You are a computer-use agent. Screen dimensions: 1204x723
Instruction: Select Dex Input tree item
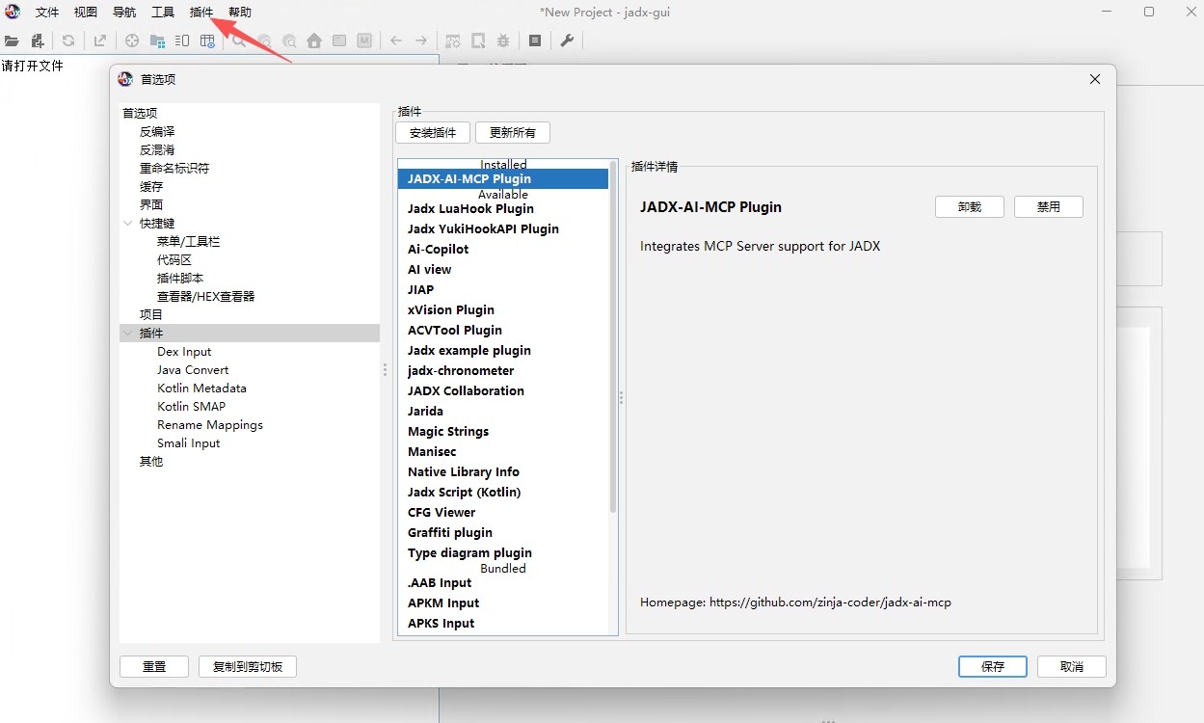(x=184, y=352)
